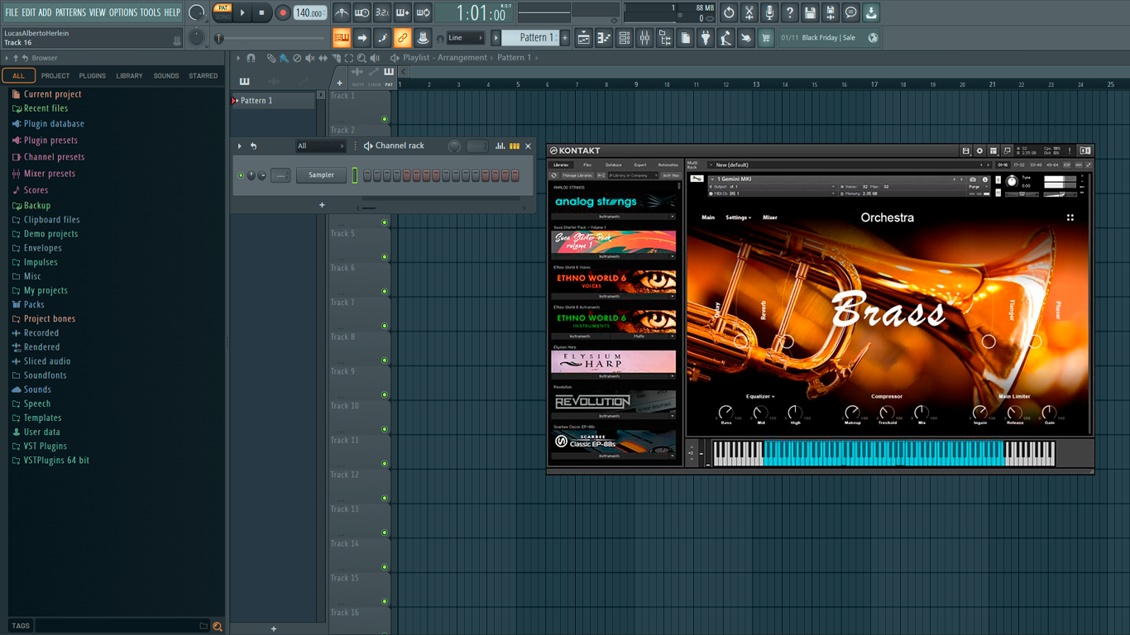Click the shopping cart icon
The width and height of the screenshot is (1130, 635).
tap(766, 38)
